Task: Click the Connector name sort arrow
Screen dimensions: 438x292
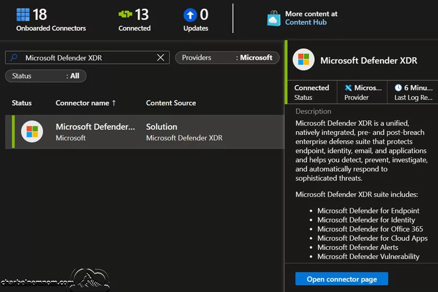Action: [114, 103]
